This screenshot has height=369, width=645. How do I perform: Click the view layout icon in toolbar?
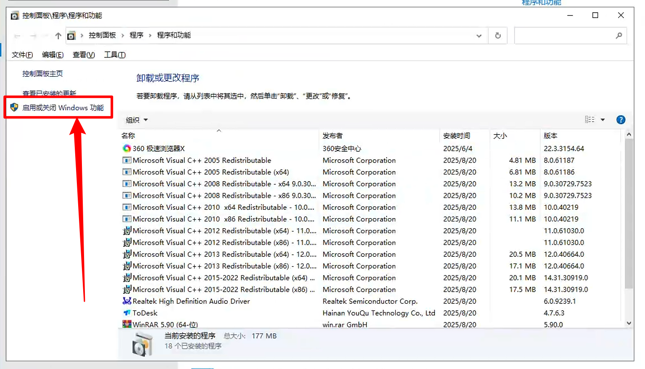pyautogui.click(x=590, y=120)
